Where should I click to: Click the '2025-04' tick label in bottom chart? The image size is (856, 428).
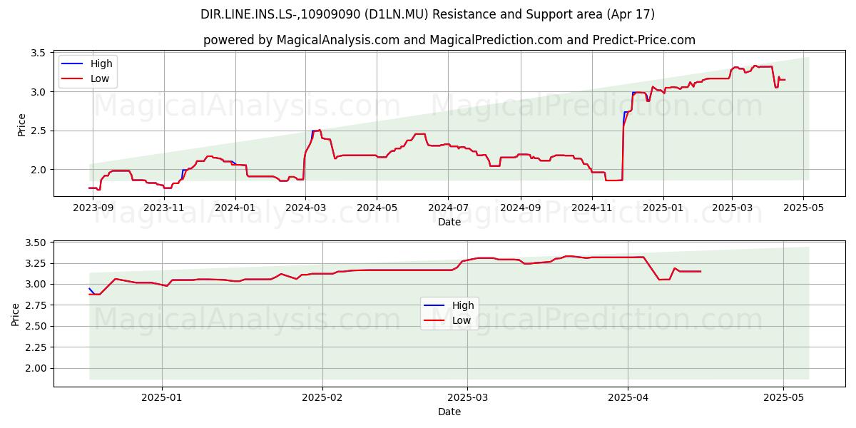[628, 398]
